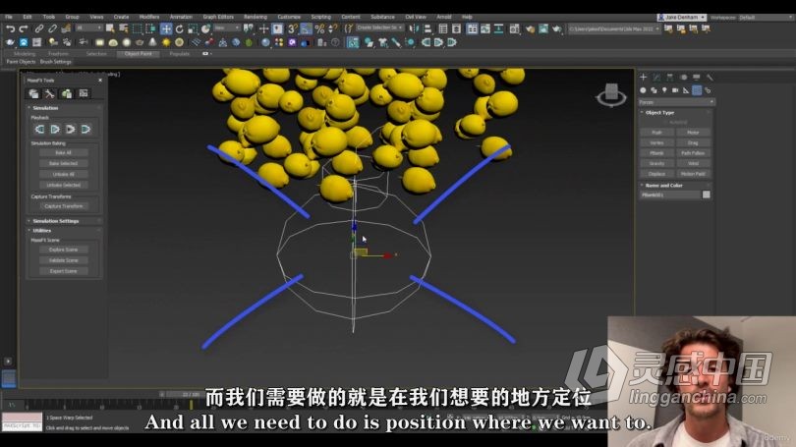The image size is (796, 447).
Task: Activate the Select and Scale tool
Action: (193, 28)
